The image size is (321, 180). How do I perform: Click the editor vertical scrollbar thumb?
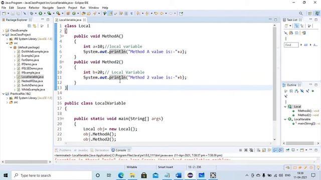pos(274,73)
